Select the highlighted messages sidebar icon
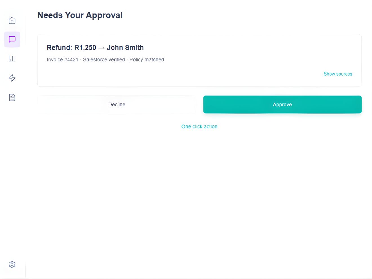Image resolution: width=372 pixels, height=279 pixels. coord(12,39)
